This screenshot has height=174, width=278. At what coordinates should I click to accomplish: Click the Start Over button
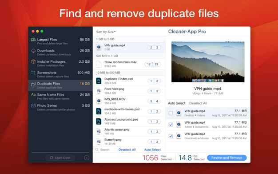(60, 158)
